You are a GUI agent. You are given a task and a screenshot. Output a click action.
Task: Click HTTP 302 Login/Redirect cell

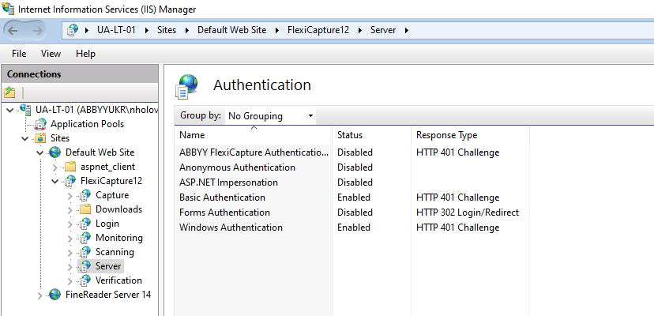coord(468,213)
